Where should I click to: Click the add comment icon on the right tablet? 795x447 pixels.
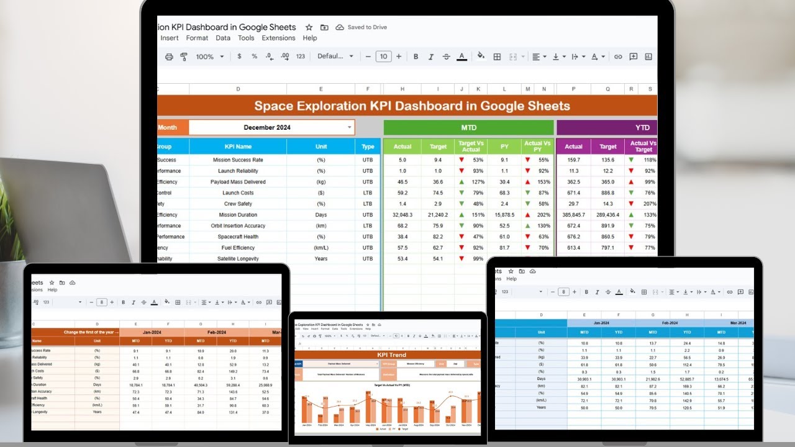tap(740, 292)
